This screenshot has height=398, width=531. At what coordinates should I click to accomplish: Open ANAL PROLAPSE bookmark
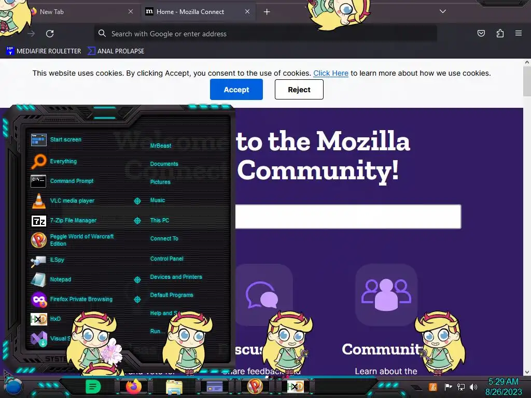(116, 51)
